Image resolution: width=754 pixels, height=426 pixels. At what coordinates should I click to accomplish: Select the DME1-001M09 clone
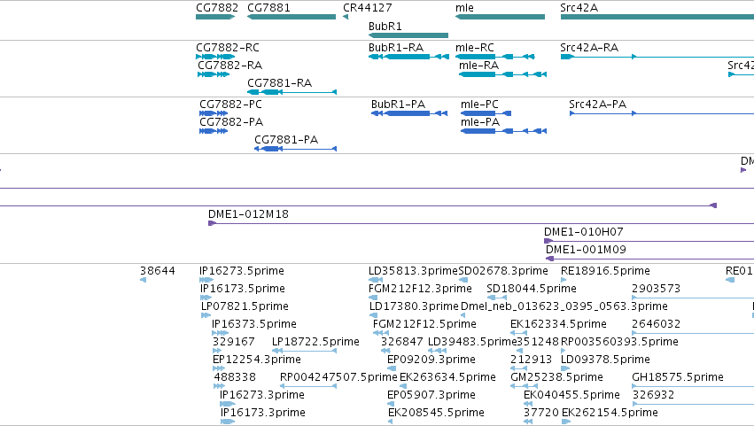tap(649, 259)
